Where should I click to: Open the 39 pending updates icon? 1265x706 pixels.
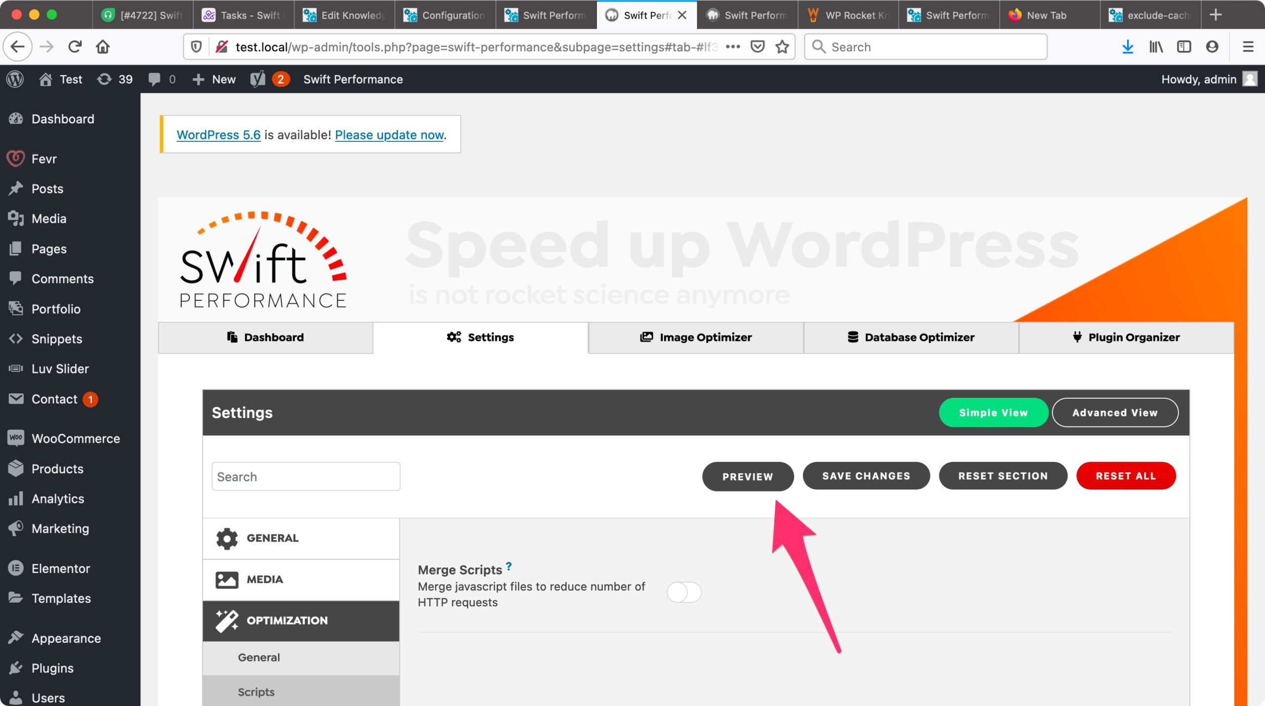[115, 79]
